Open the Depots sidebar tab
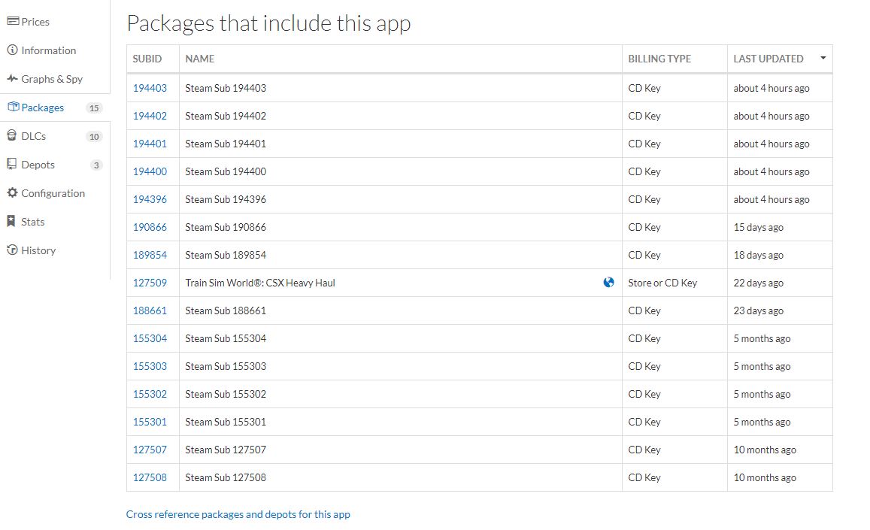This screenshot has width=870, height=530. pyautogui.click(x=38, y=165)
